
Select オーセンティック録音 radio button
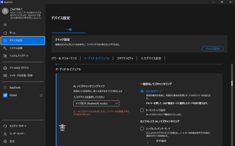142,110
